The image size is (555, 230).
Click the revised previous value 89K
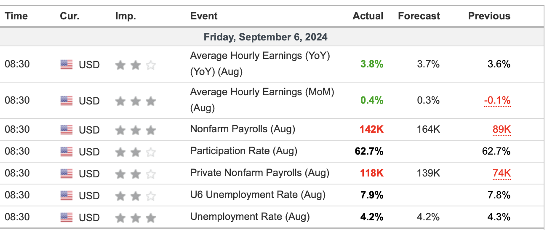click(x=502, y=129)
